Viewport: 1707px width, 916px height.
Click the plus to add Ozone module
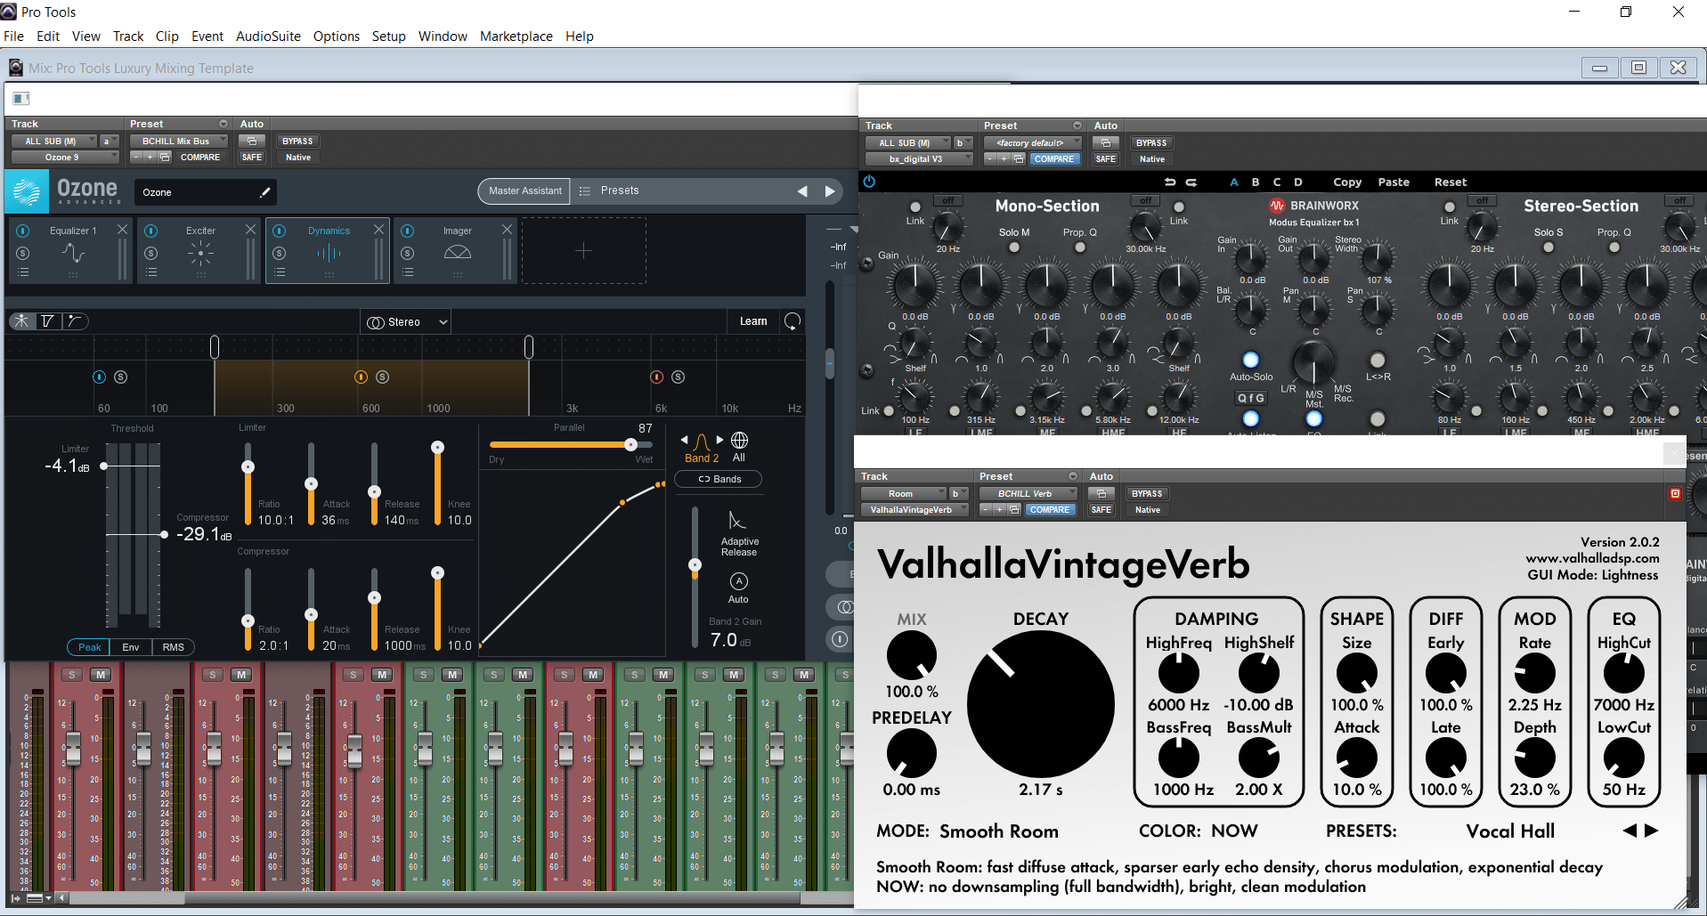click(x=583, y=251)
